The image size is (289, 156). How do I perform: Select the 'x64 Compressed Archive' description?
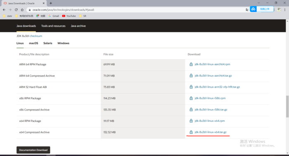coord(34,132)
